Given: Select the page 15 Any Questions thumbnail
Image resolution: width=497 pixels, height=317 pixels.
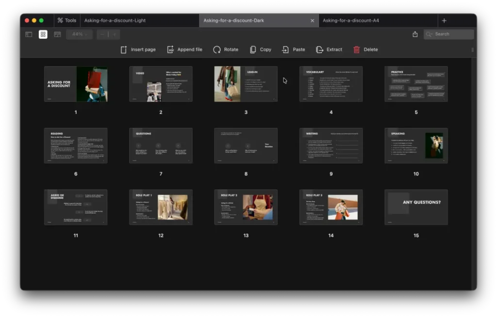Looking at the screenshot, I should [x=416, y=207].
